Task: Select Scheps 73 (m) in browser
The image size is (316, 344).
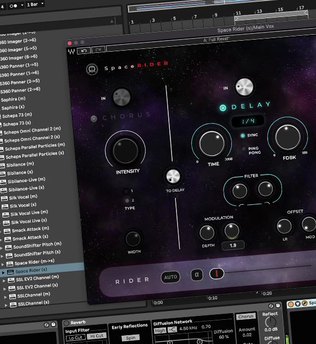Action: tap(17, 115)
